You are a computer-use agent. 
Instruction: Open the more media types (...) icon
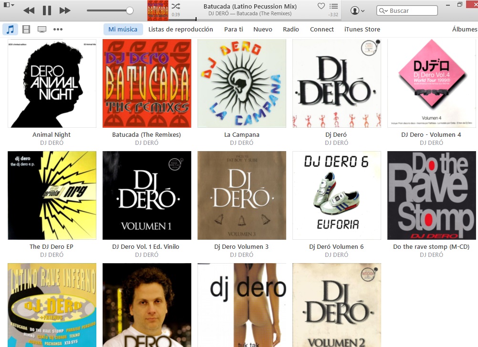[58, 29]
